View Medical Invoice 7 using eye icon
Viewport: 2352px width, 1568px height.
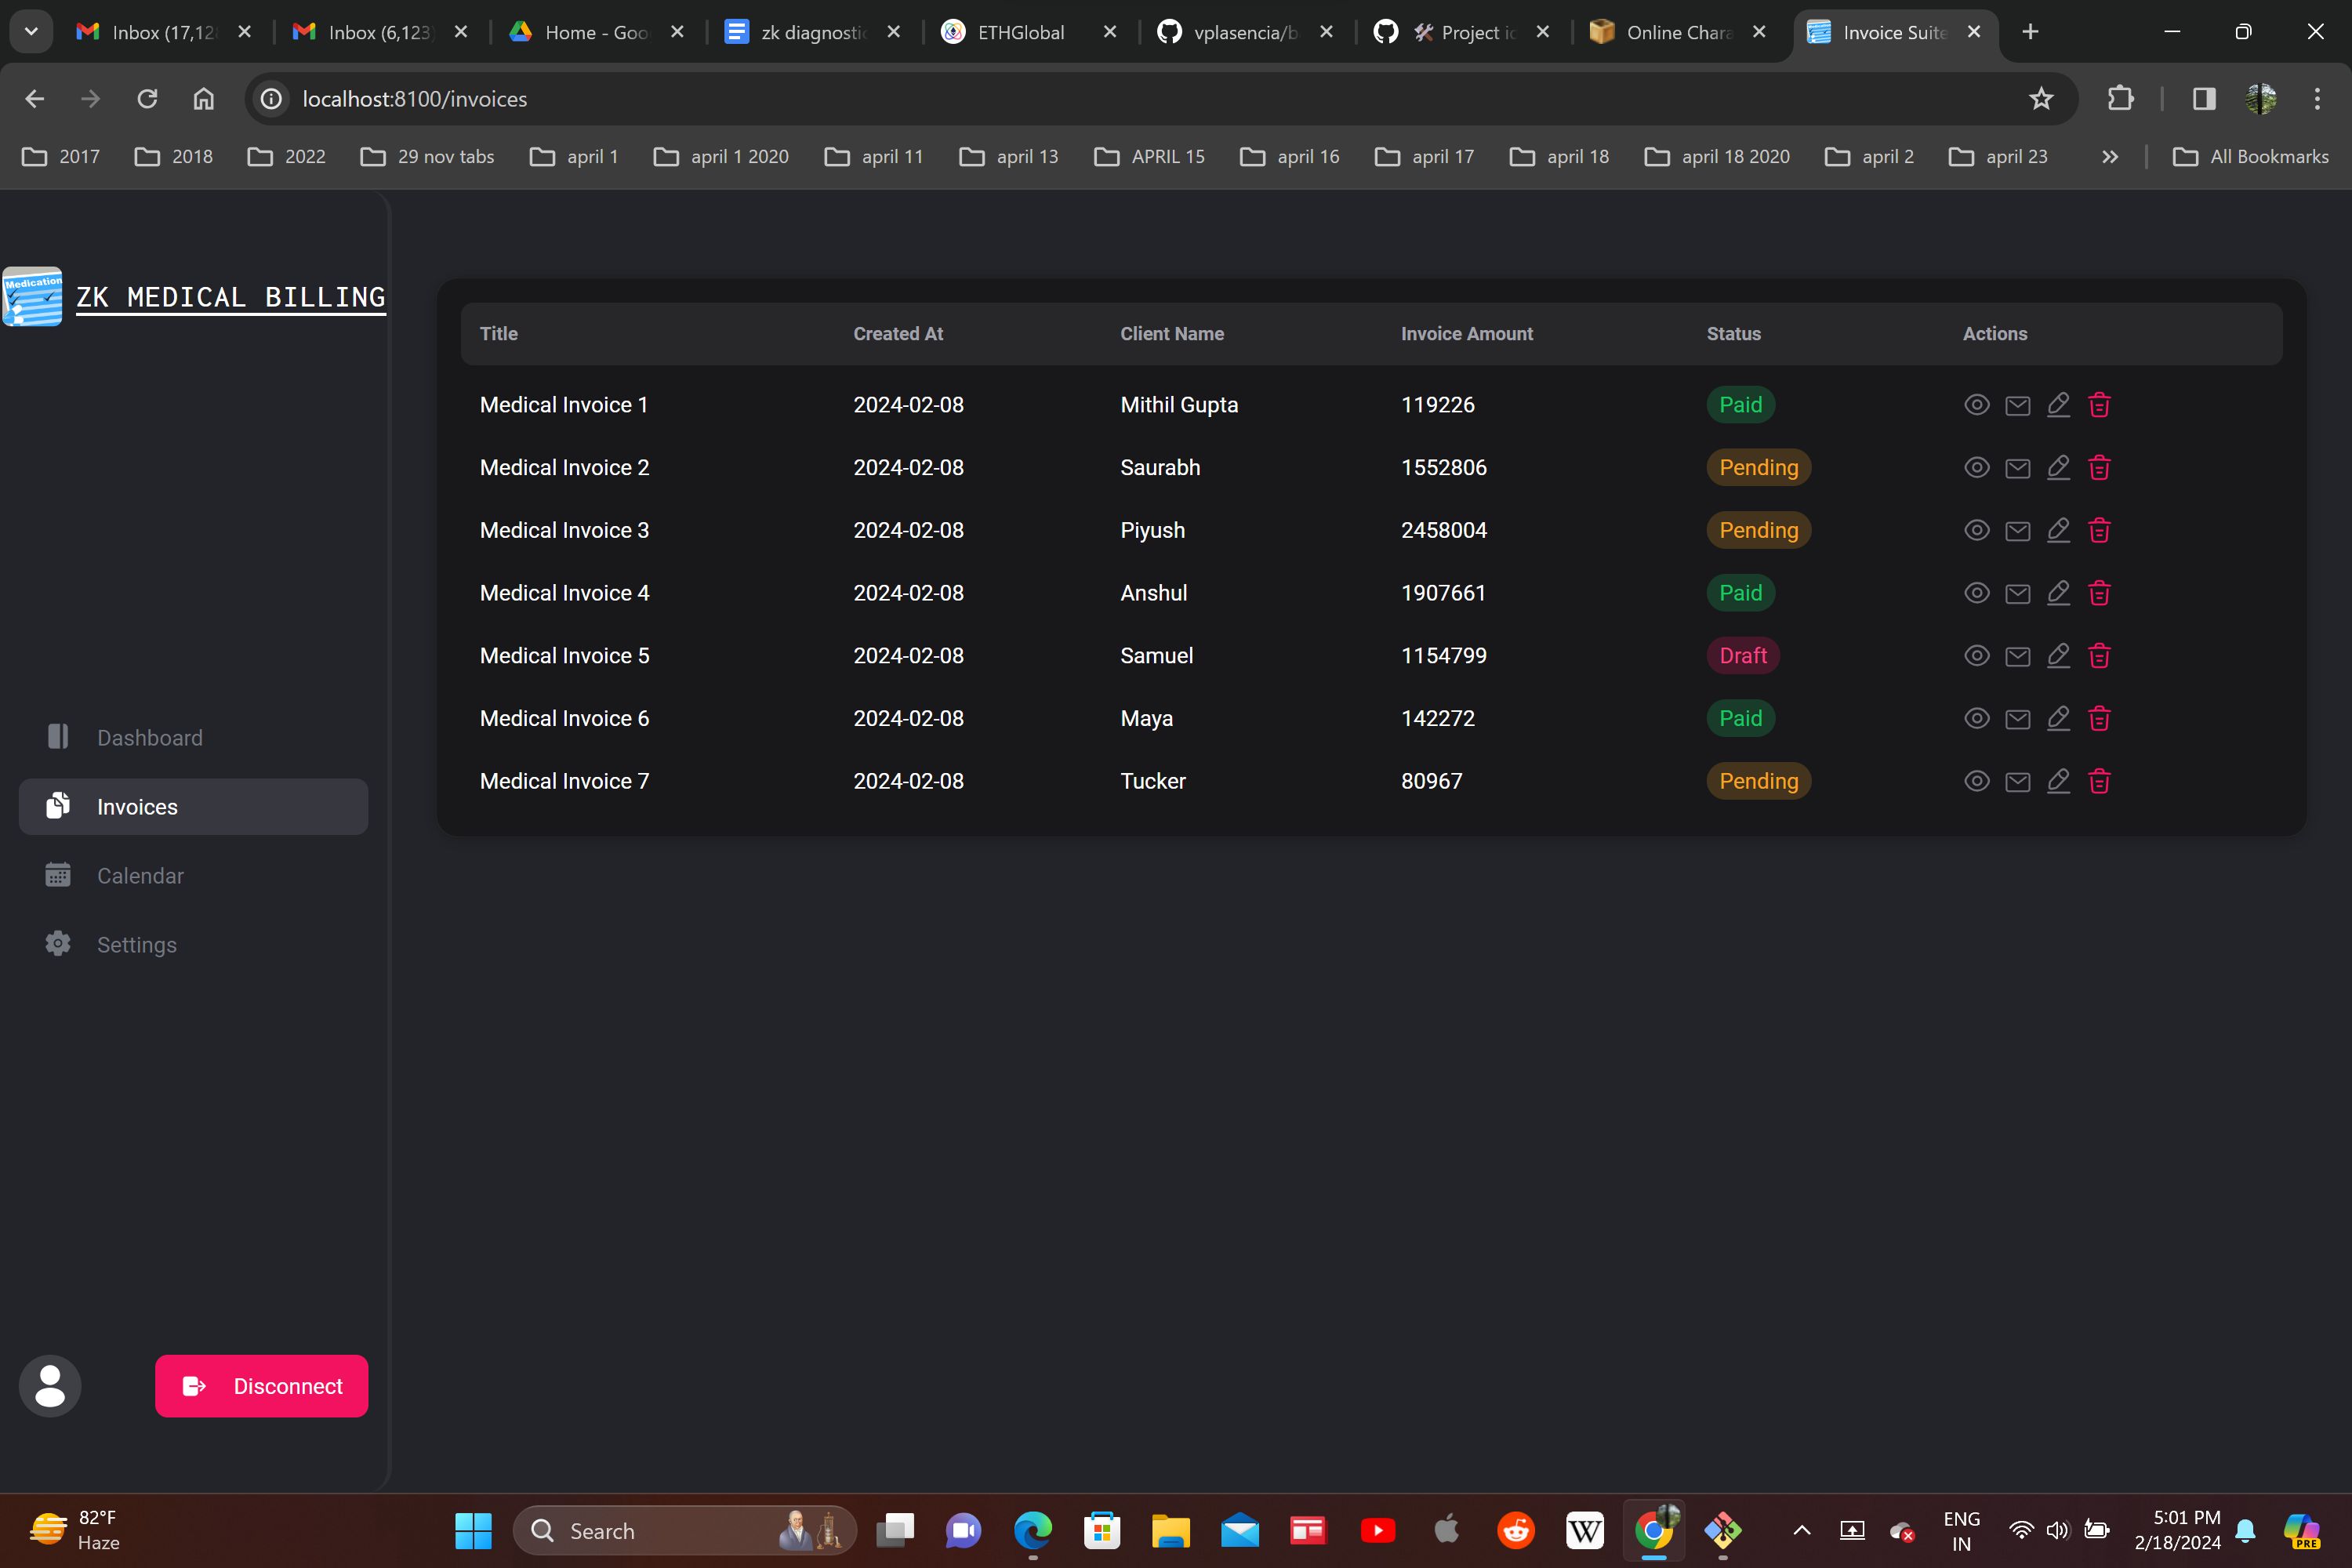click(1976, 781)
